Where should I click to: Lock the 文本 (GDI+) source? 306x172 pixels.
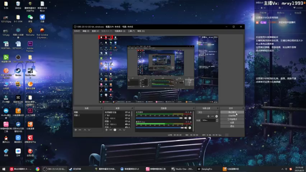[129, 118]
